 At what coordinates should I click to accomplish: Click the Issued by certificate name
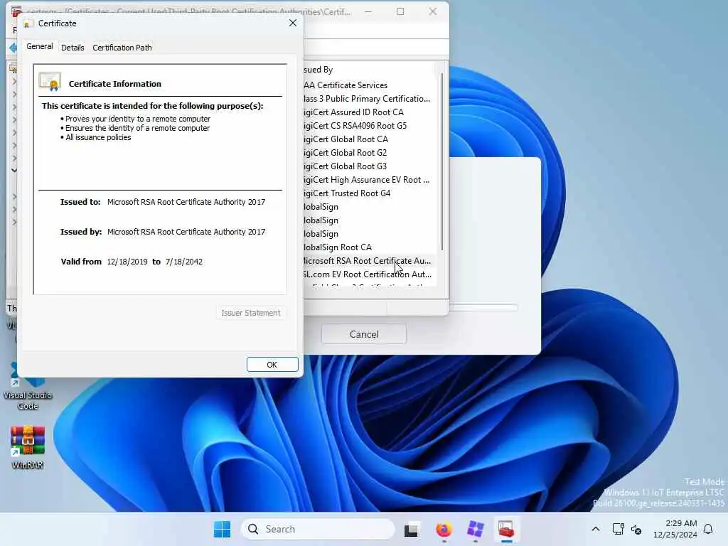click(x=186, y=232)
